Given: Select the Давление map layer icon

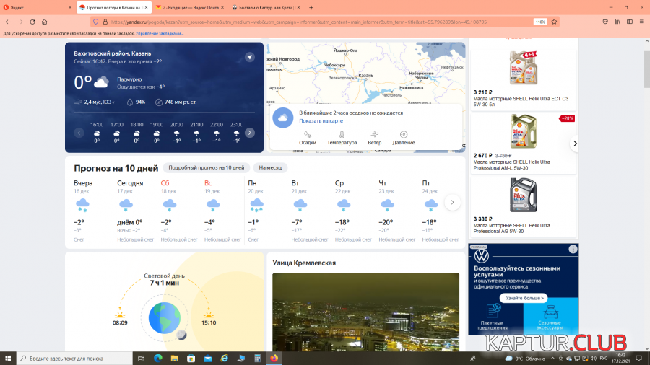Looking at the screenshot, I should [x=404, y=135].
